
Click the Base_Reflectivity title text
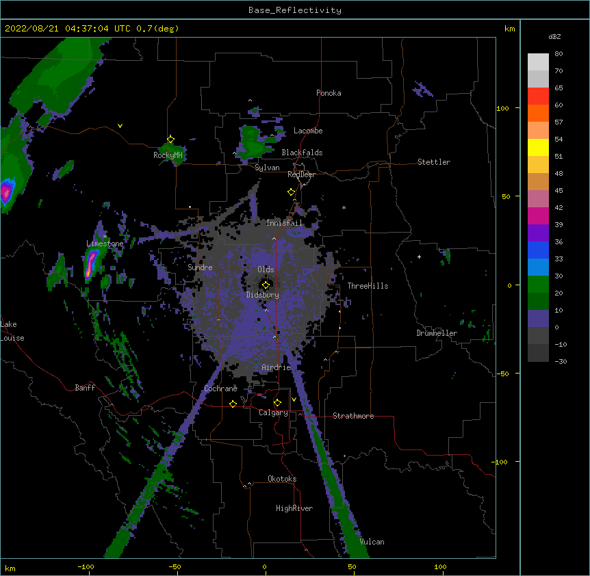(x=295, y=10)
